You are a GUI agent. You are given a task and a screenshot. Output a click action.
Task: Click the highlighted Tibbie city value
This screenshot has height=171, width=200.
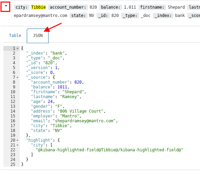pos(38,7)
